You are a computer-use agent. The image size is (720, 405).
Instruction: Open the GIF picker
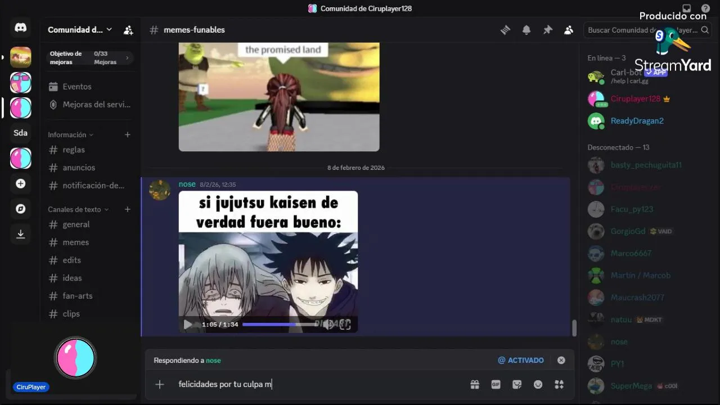pos(496,384)
